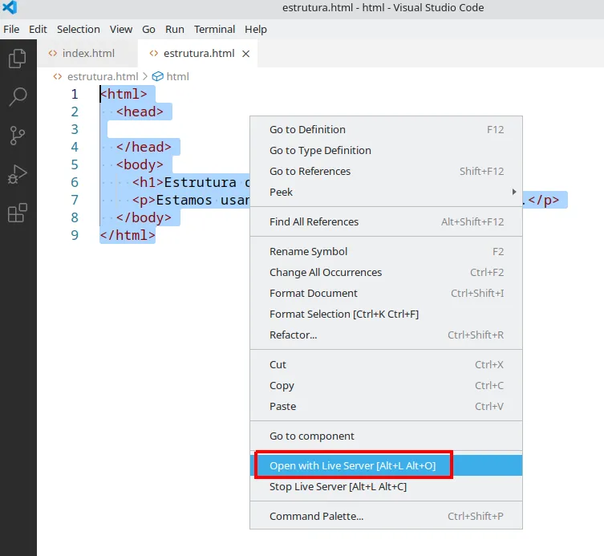Open Command Palette... from context menu
The height and width of the screenshot is (556, 604).
pos(386,516)
